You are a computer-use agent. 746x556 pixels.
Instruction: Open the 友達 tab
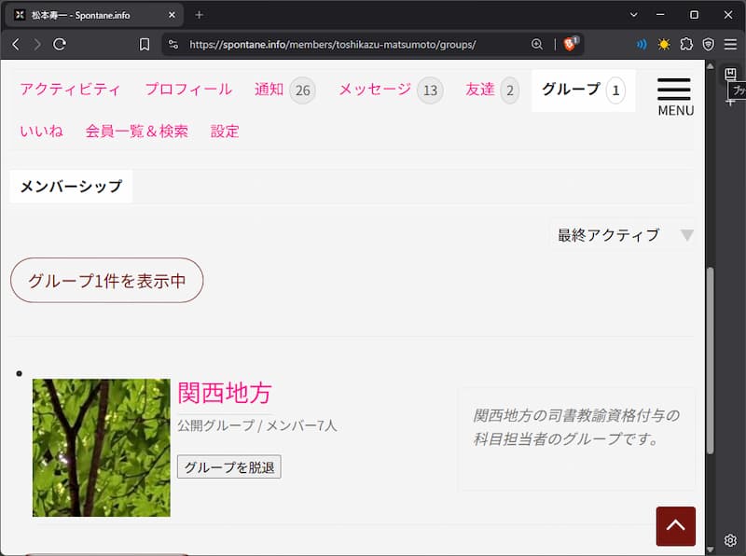[492, 90]
